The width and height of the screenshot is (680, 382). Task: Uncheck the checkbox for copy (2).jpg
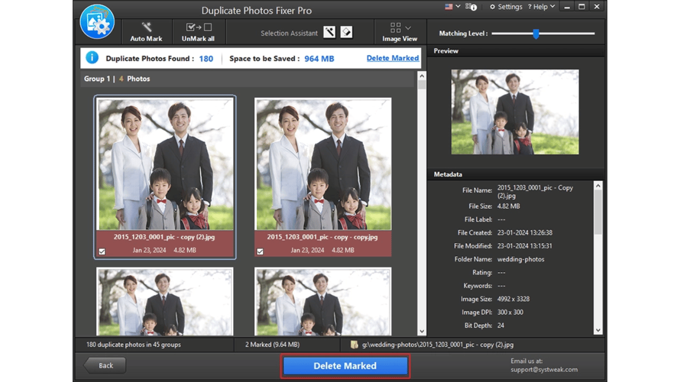click(102, 251)
